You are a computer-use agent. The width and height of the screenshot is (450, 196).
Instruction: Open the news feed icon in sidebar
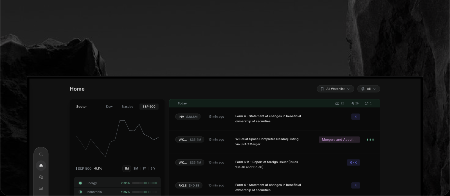41,188
